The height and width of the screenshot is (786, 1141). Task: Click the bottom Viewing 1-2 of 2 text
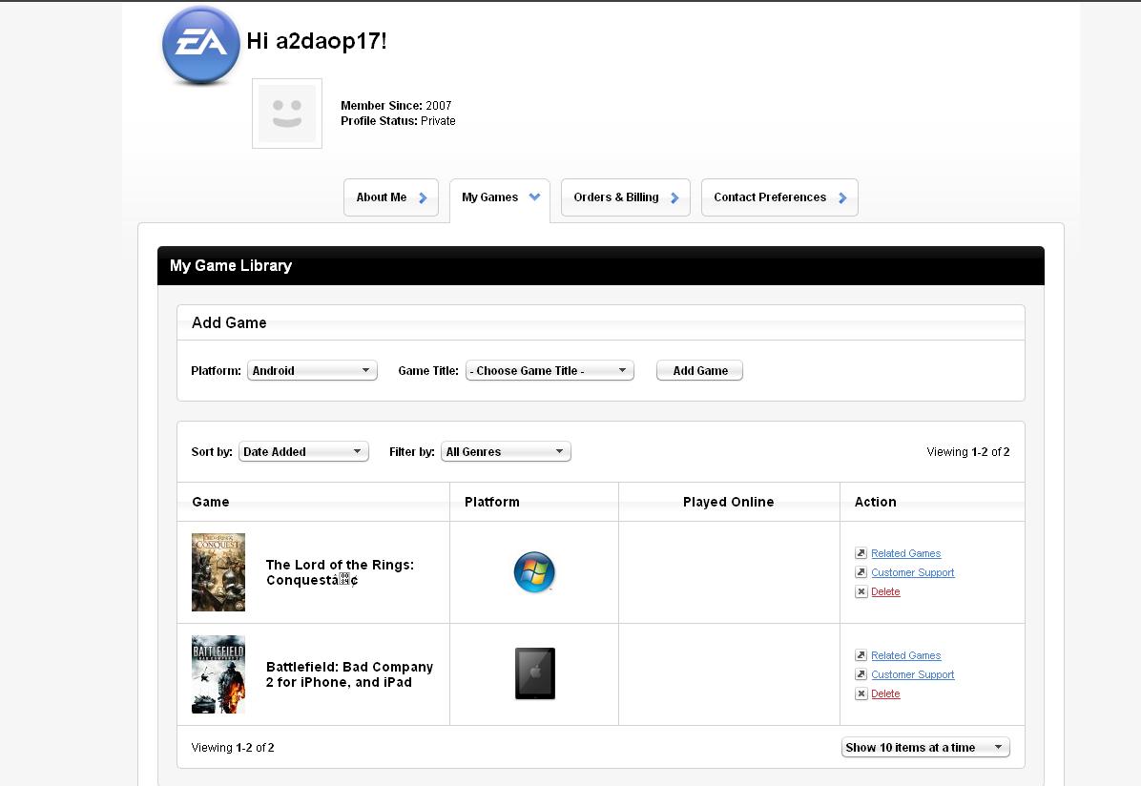coord(233,748)
